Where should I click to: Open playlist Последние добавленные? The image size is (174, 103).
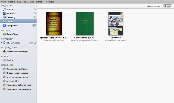[x=19, y=85]
